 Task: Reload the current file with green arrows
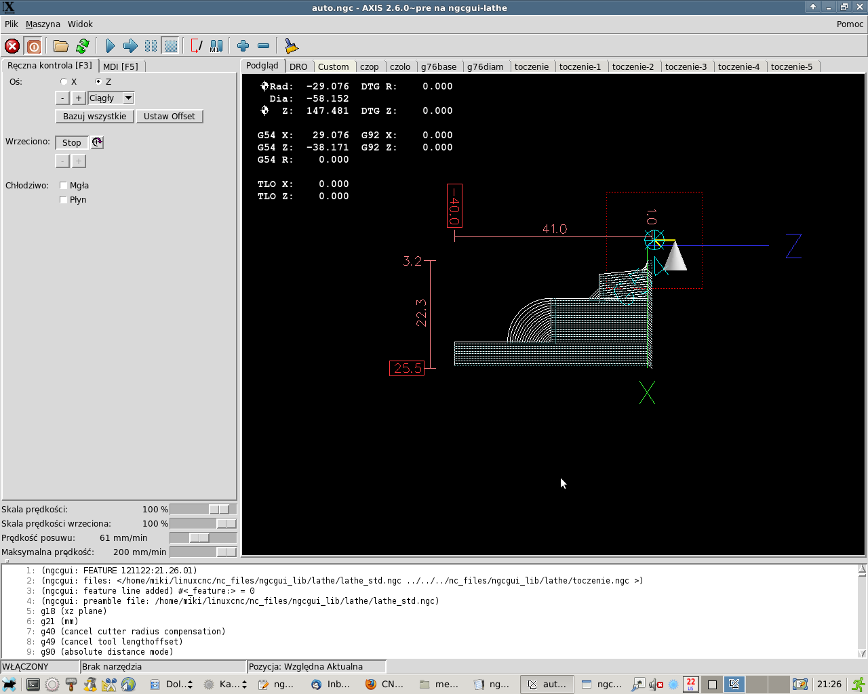pyautogui.click(x=83, y=46)
